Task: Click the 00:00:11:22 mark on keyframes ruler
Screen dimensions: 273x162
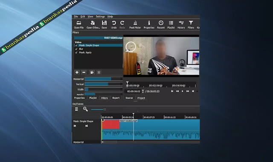Action: [x=170, y=117]
